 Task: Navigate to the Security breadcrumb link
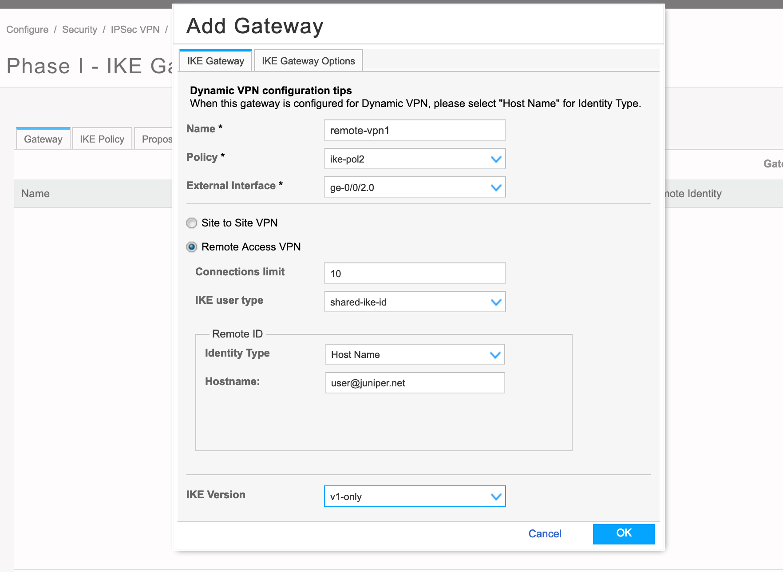(79, 29)
